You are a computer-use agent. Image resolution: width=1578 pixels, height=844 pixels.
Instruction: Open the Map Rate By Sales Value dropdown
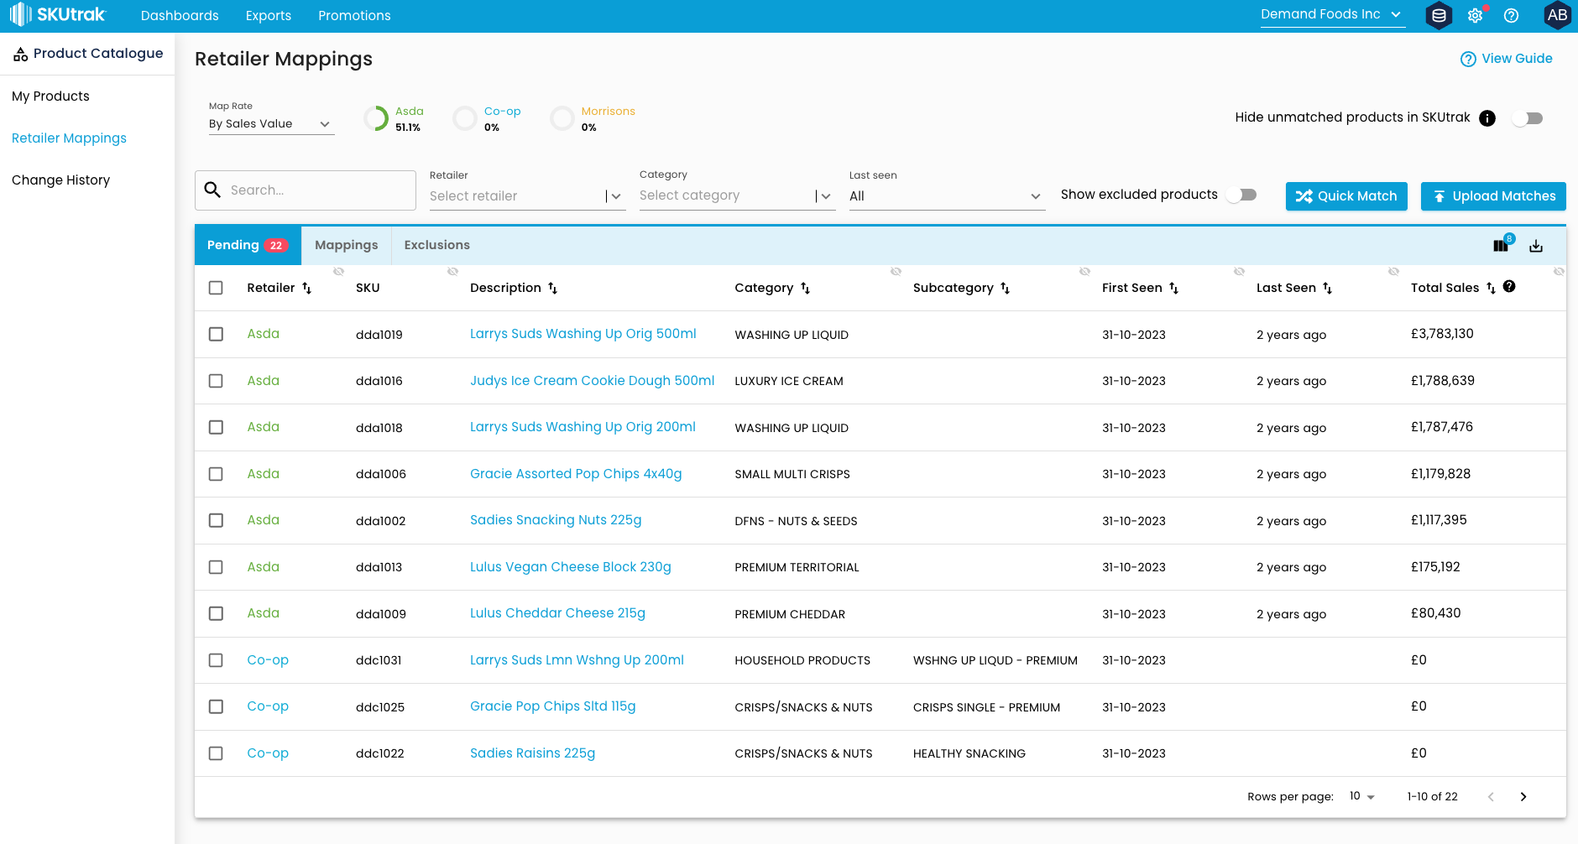point(271,124)
